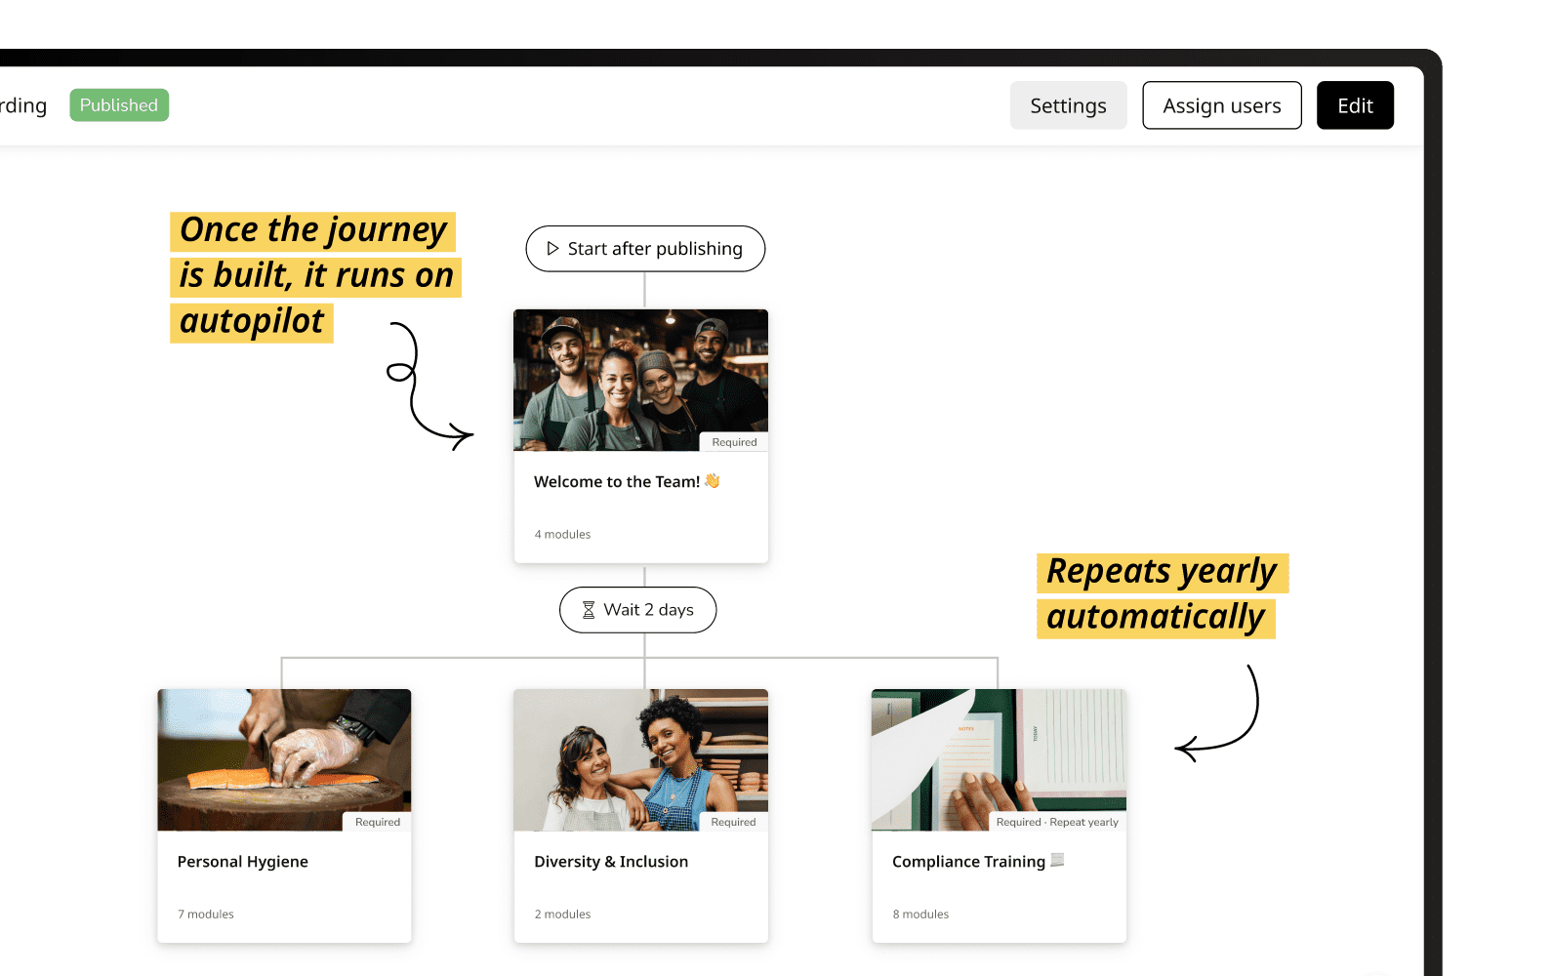
Task: Click the 4 modules label on Welcome card
Action: (x=562, y=535)
